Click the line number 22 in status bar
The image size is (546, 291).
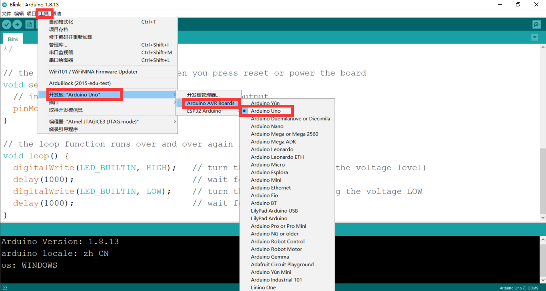[5, 288]
